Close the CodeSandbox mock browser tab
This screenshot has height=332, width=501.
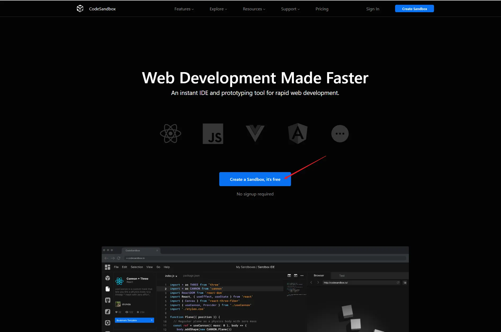tap(157, 250)
